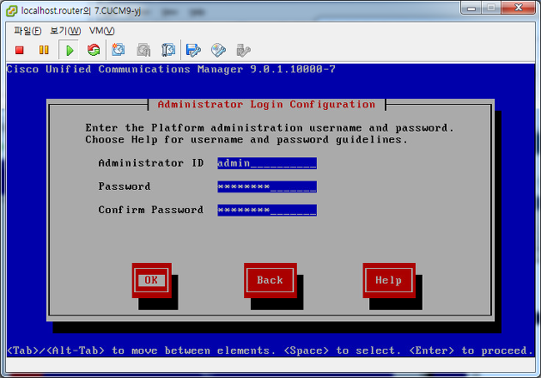
Task: Click the yellow Pause (suspend) VM icon
Action: pyautogui.click(x=44, y=51)
